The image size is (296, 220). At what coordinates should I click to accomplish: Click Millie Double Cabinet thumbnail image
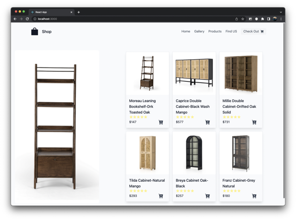[241, 73]
